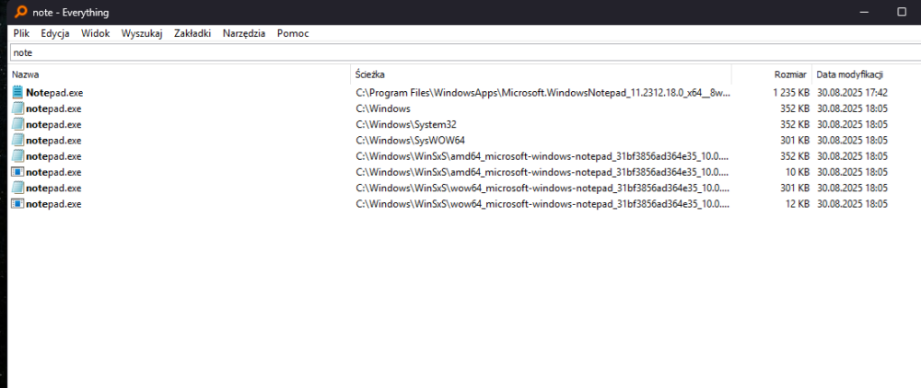This screenshot has height=388, width=921.
Task: Minimize the Everything window
Action: click(863, 12)
